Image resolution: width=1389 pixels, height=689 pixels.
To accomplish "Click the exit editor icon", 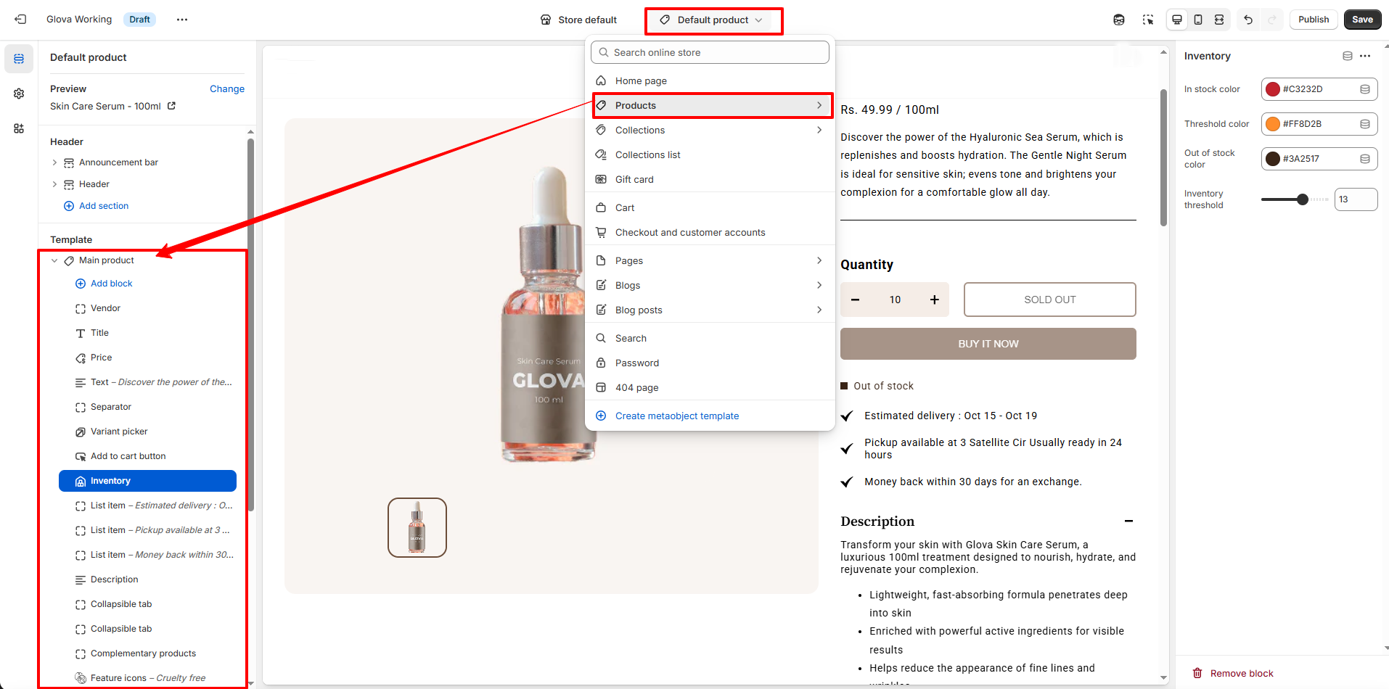I will click(20, 20).
